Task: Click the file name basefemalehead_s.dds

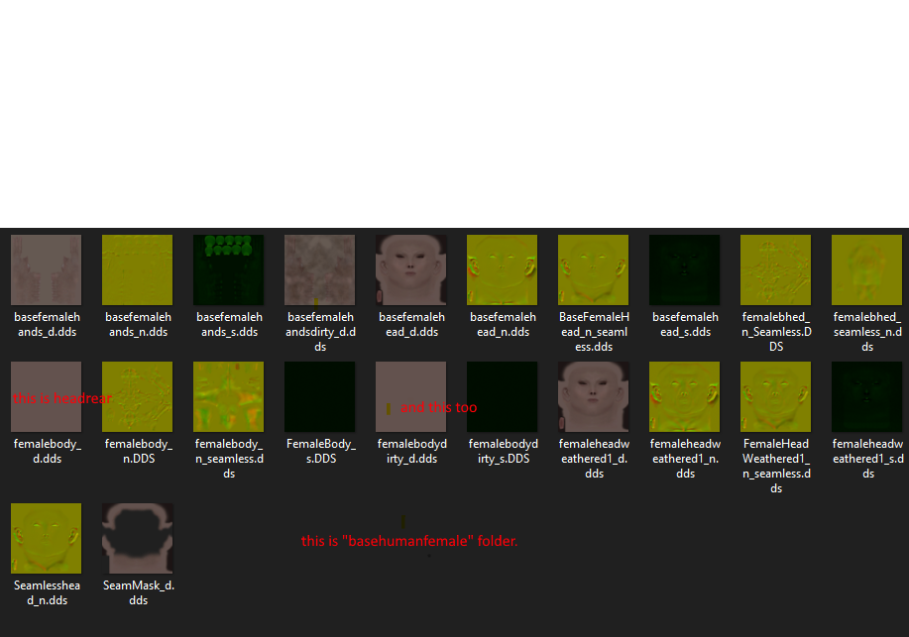Action: pos(685,325)
